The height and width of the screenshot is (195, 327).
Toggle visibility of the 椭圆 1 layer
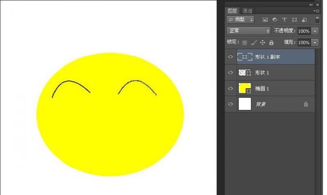tap(230, 88)
